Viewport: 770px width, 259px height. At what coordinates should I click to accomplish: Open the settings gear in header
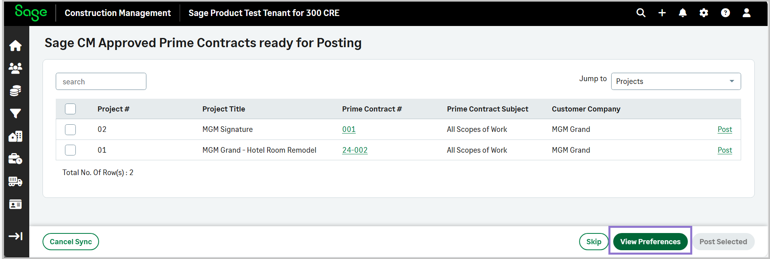704,13
